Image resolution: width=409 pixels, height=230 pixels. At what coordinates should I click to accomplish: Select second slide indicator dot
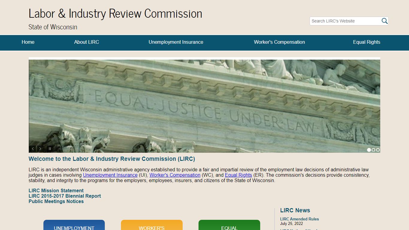pos(373,150)
